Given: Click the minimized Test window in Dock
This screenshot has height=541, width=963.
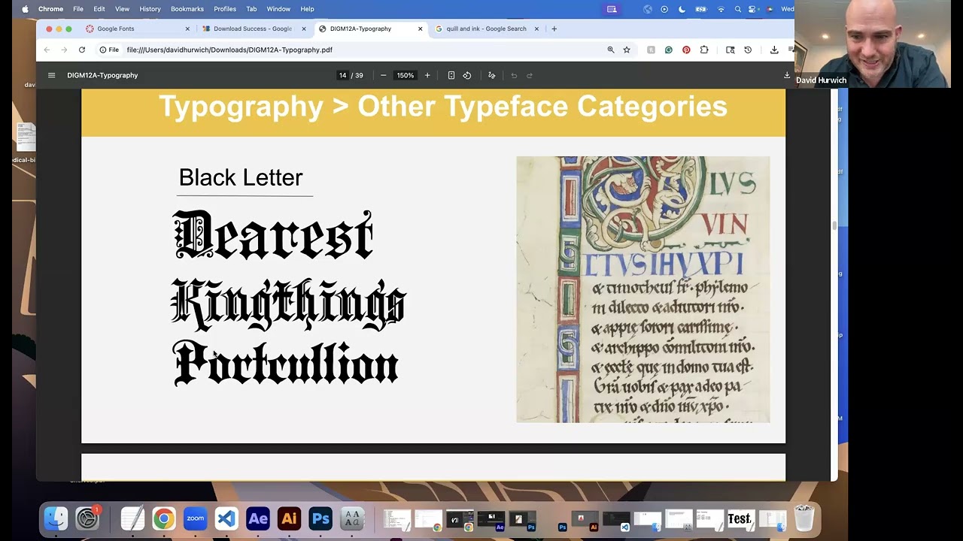Looking at the screenshot, I should pyautogui.click(x=740, y=518).
